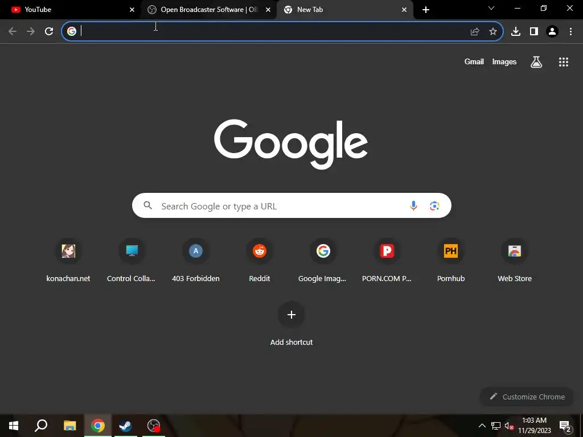Open the Downloads icon in toolbar
583x437 pixels.
tap(516, 32)
